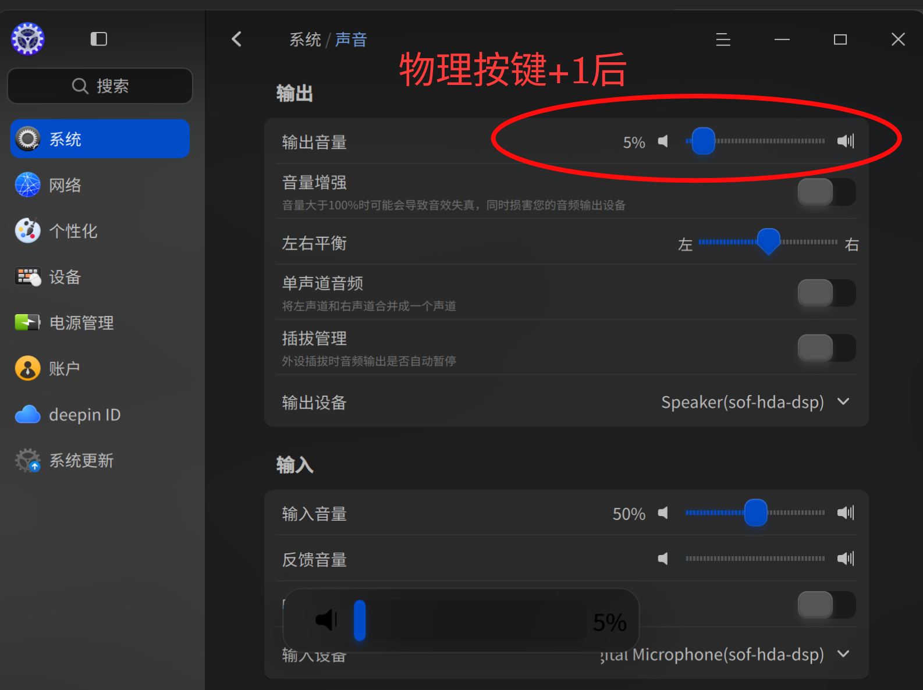Click the left-right balance slider handle
Image resolution: width=923 pixels, height=690 pixels.
click(x=769, y=241)
